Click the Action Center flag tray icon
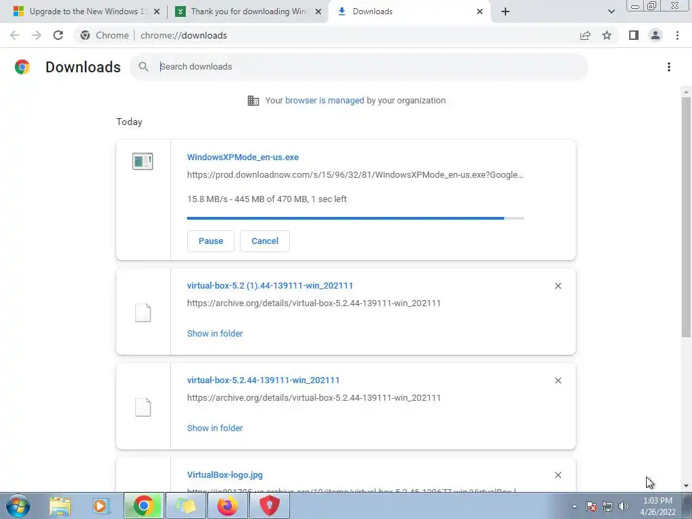 pos(591,506)
